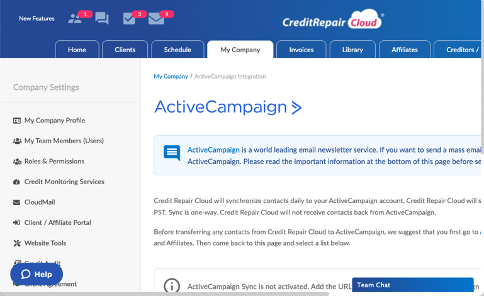Click the Website Tools wrench icon

coord(17,243)
